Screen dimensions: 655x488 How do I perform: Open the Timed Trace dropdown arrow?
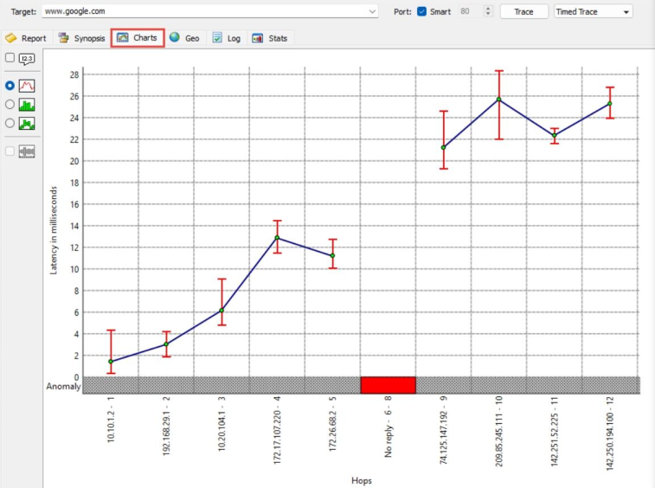click(x=626, y=12)
